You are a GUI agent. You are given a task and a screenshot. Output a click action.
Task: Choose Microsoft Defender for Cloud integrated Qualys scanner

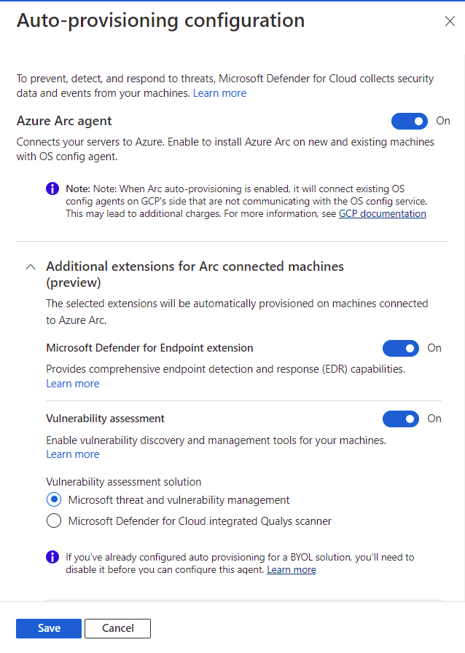coord(53,521)
